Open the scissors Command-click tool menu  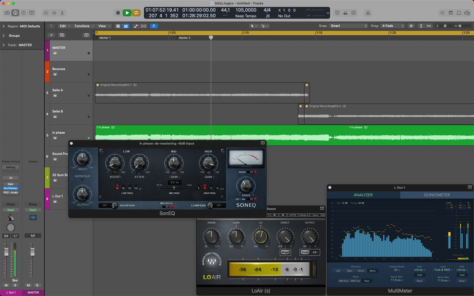(265, 26)
